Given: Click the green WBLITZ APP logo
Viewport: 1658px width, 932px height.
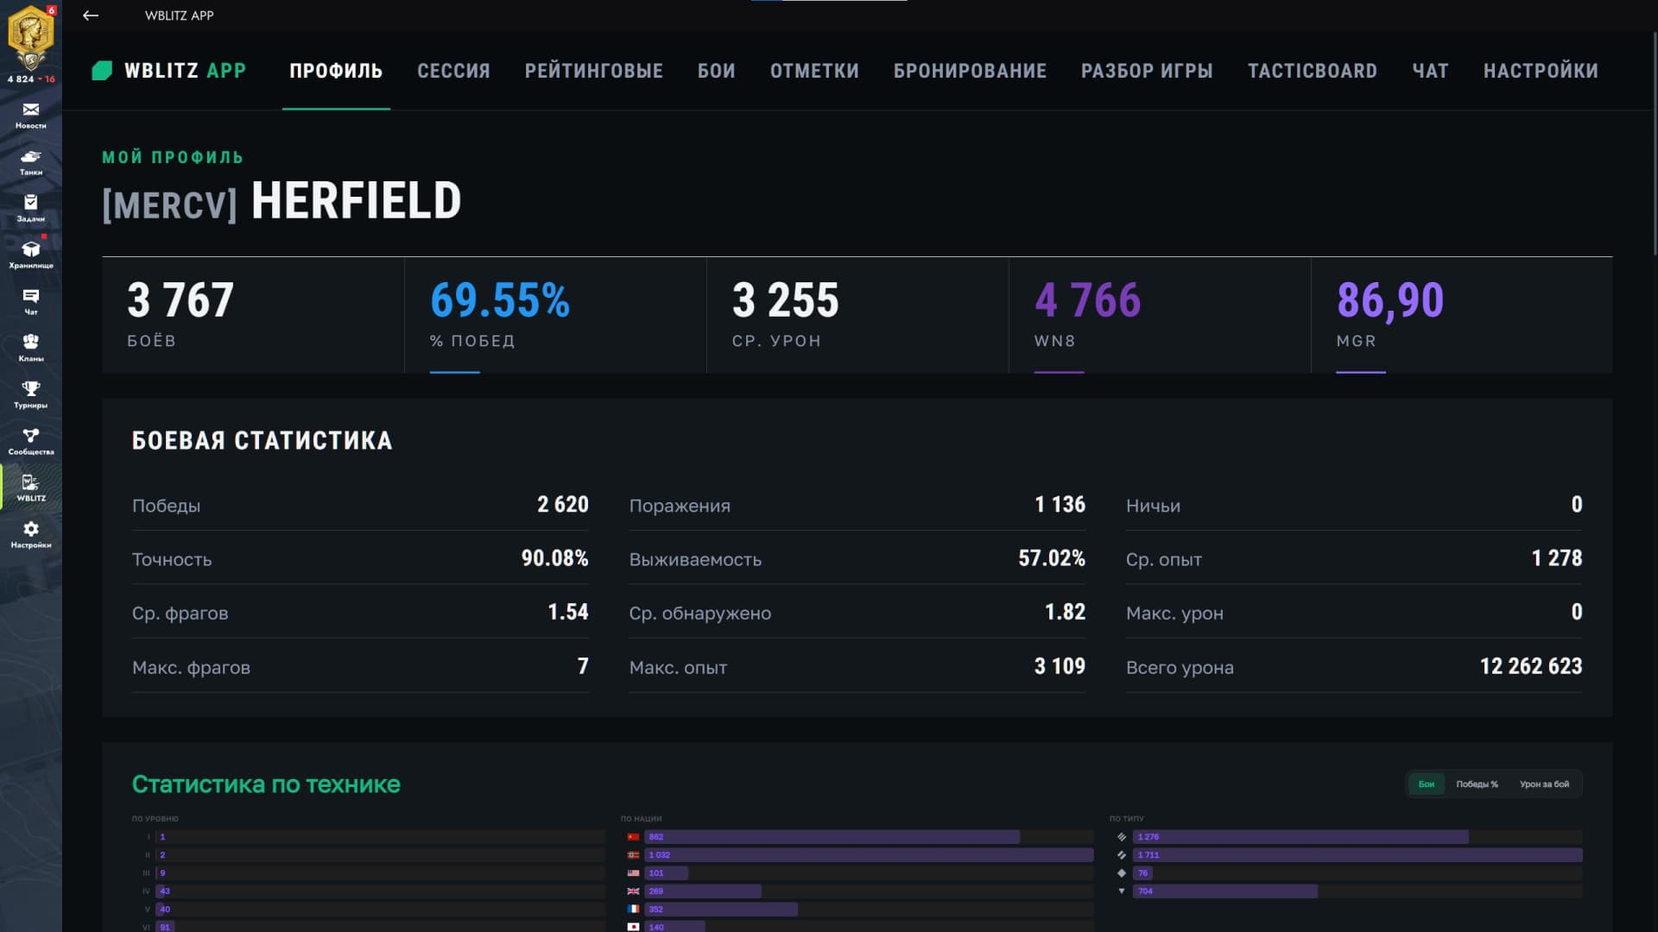Looking at the screenshot, I should (169, 71).
